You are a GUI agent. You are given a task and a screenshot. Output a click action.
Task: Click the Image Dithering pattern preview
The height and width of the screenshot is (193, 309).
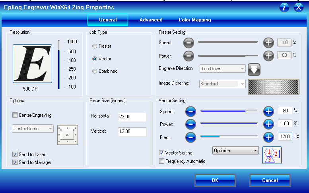pos(274,87)
